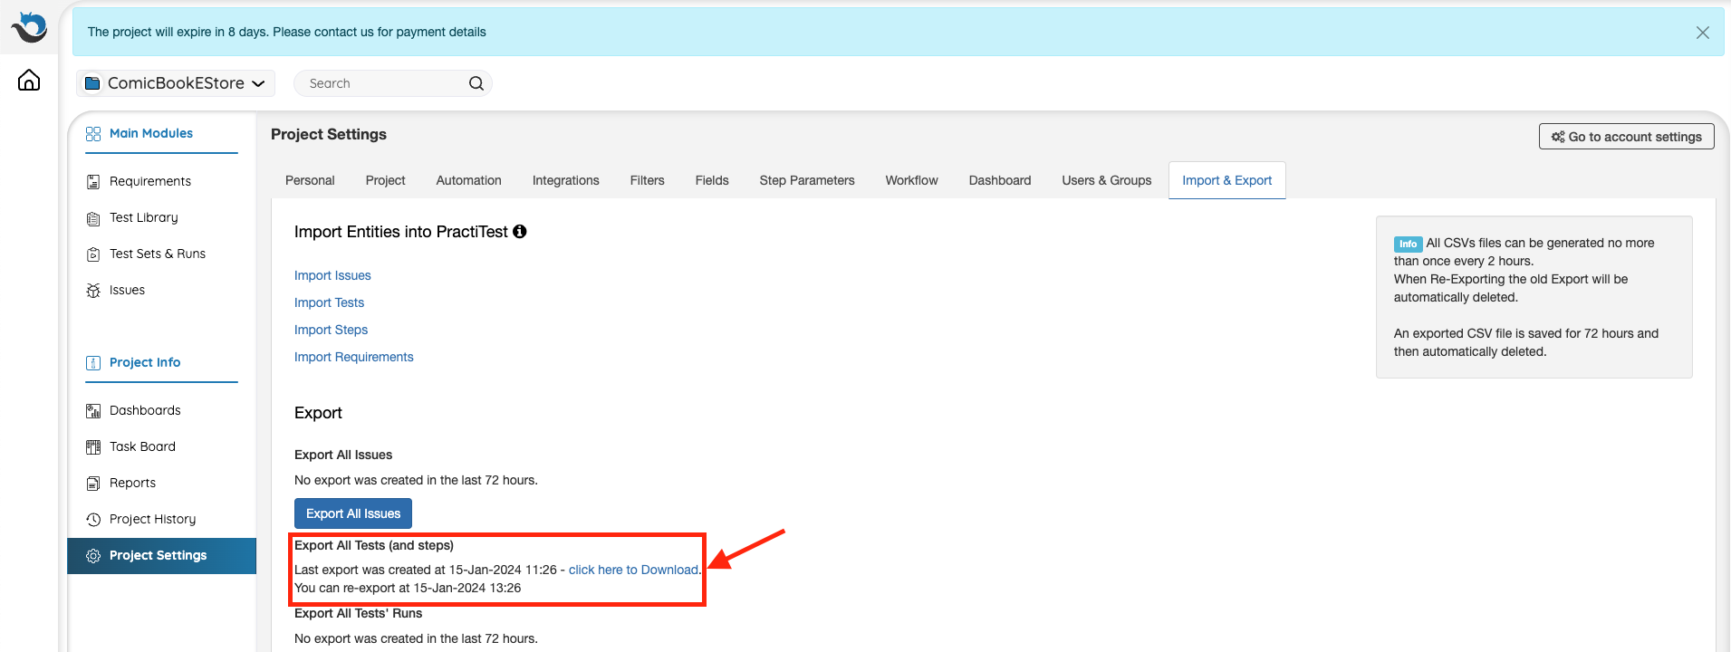Open the Step Parameters tab

tap(807, 180)
